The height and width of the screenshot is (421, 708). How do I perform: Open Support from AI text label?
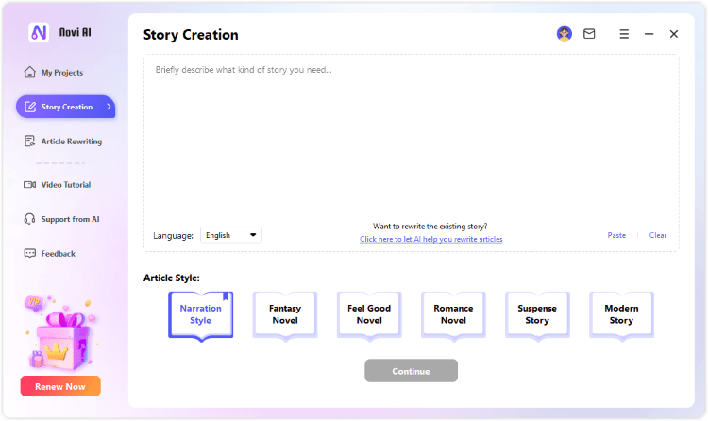pos(70,219)
